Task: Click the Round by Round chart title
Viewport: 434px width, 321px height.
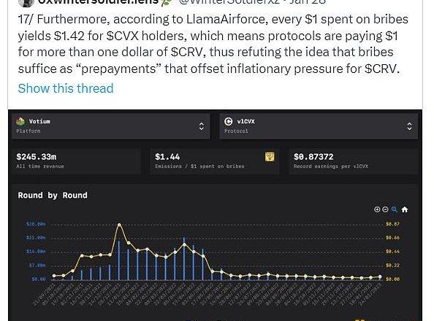Action: 53,196
